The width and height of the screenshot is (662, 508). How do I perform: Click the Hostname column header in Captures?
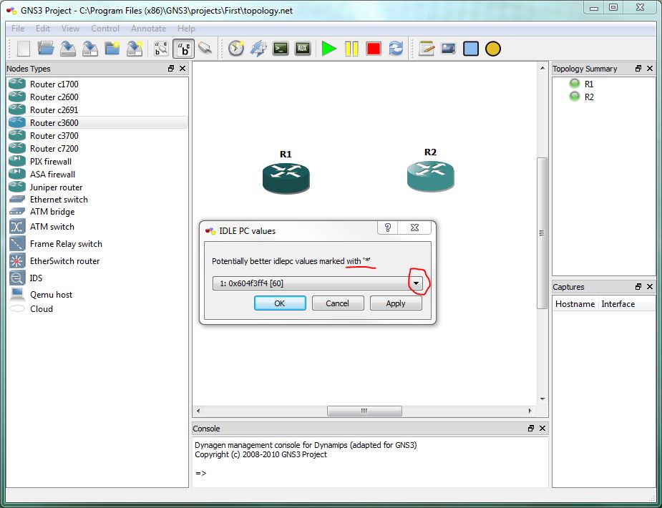pos(575,304)
